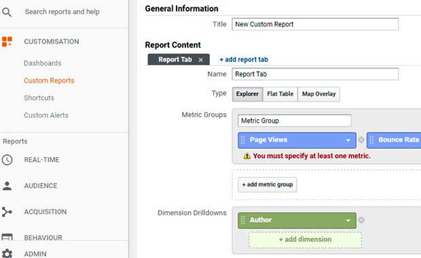Click the Acquisition arrows icon
This screenshot has width=421, height=258.
coord(7,212)
